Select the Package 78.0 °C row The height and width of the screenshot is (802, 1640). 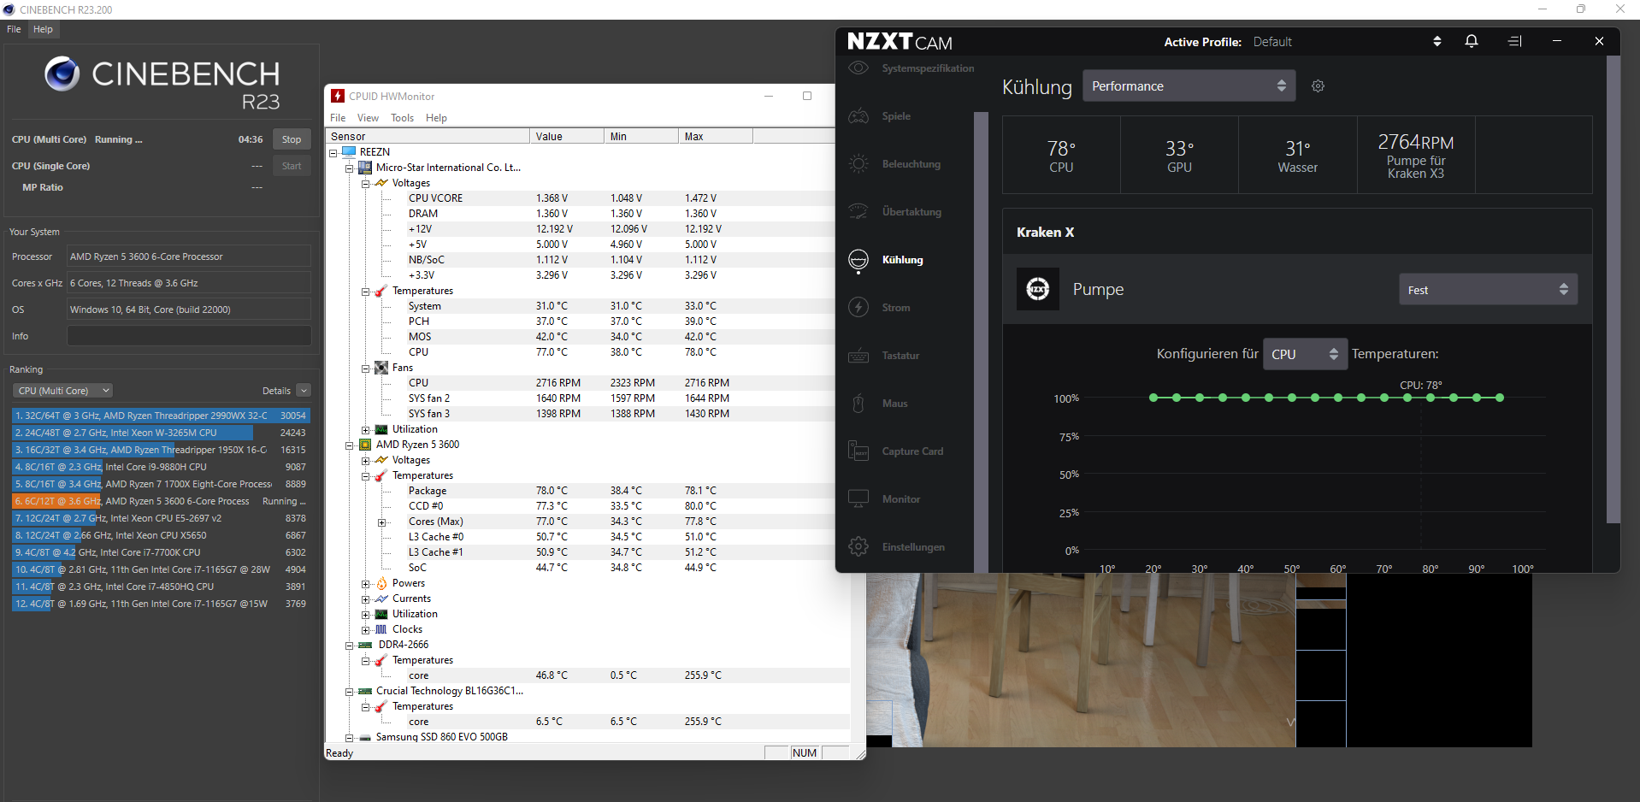pos(587,491)
